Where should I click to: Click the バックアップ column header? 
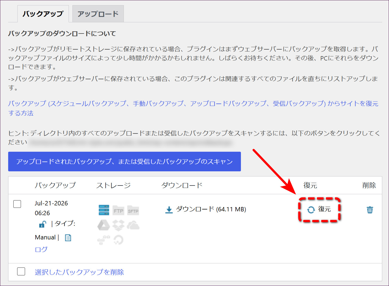pos(55,185)
